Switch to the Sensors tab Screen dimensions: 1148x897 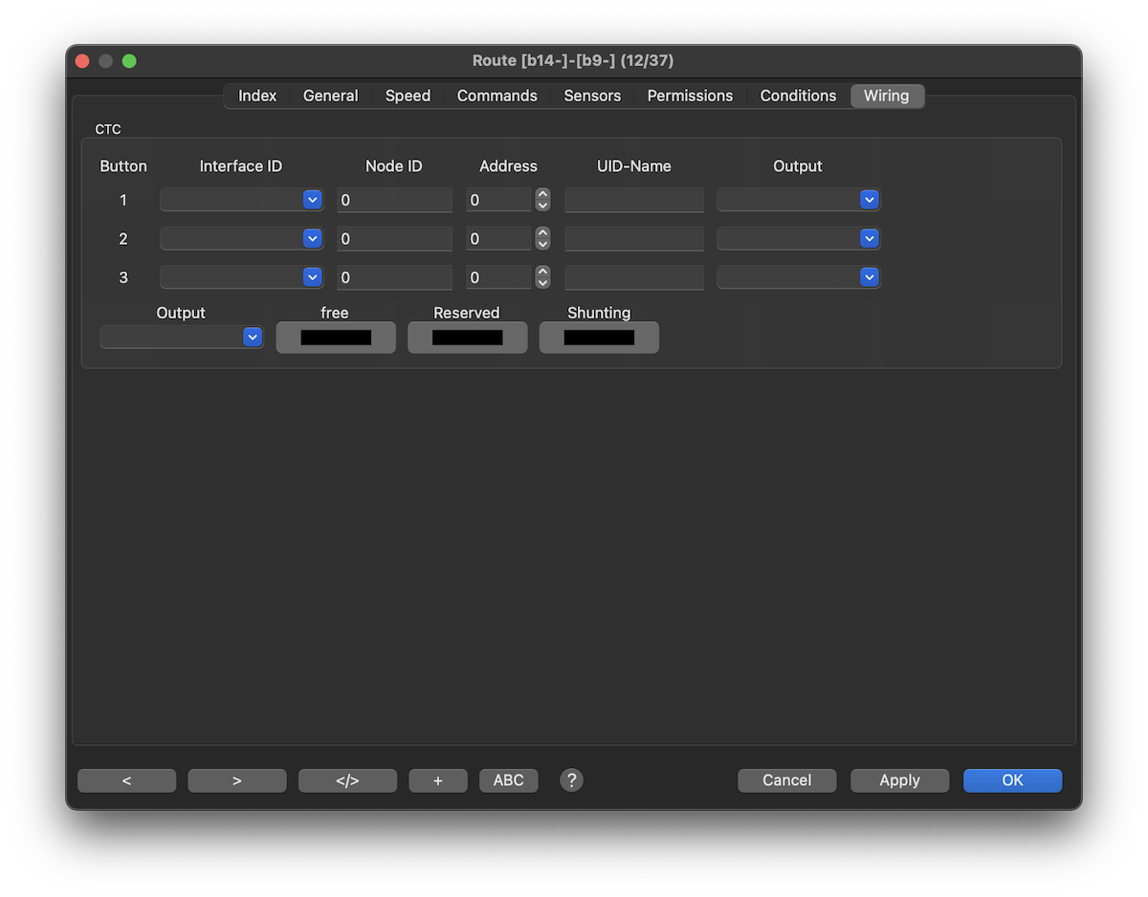[592, 96]
